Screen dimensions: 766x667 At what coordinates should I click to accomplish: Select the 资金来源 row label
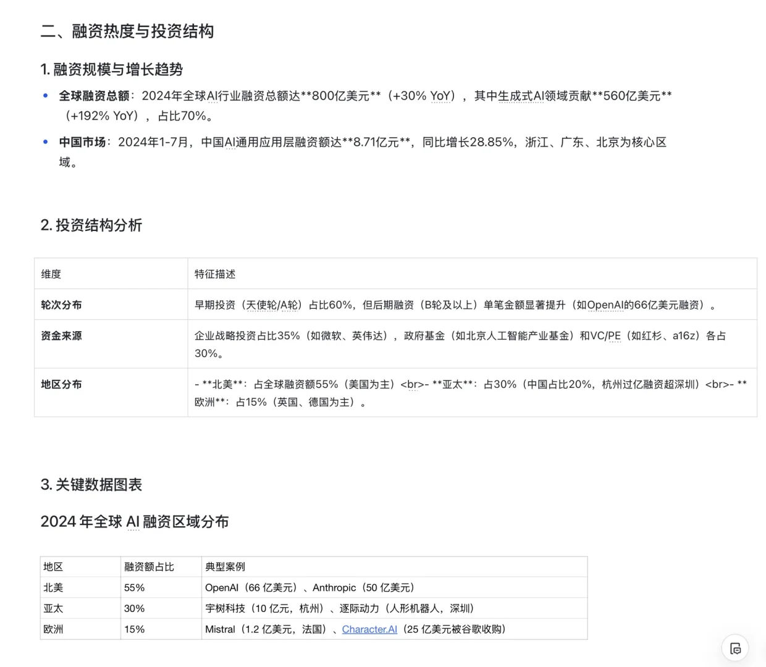(x=61, y=336)
